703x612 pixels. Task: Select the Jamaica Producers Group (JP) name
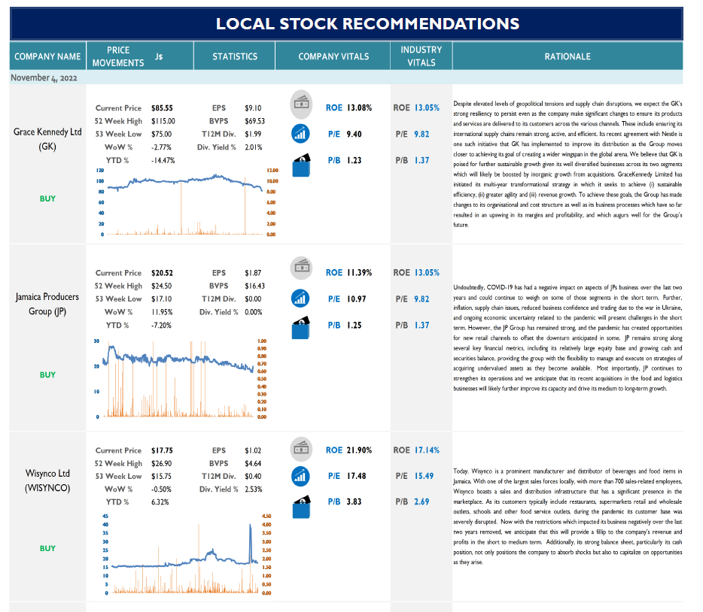point(47,304)
